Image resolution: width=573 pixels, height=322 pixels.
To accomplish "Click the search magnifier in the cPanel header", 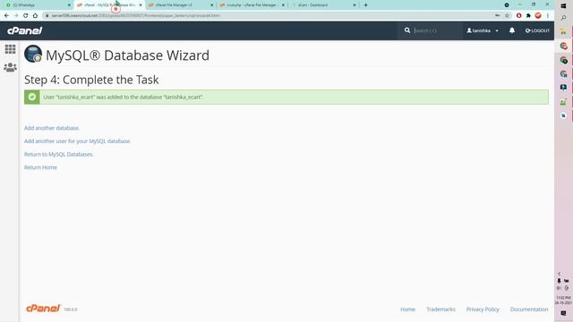I will click(x=407, y=30).
